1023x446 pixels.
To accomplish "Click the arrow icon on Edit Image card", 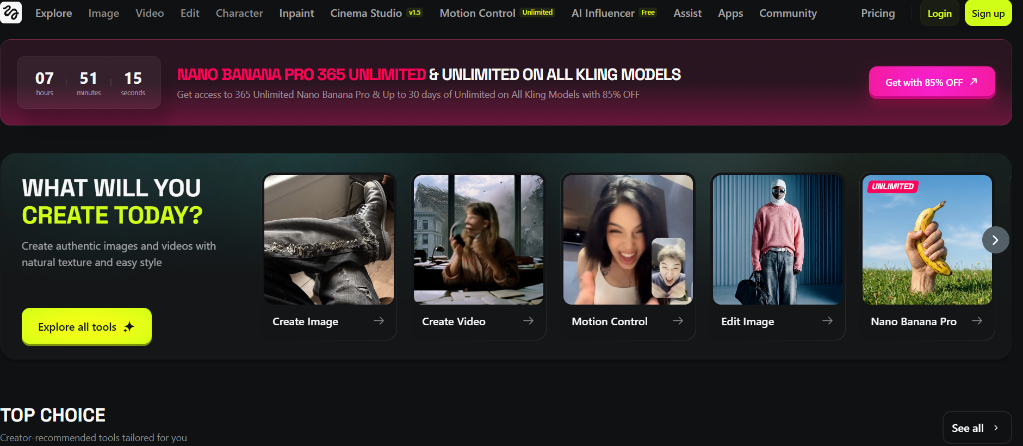I will 827,321.
